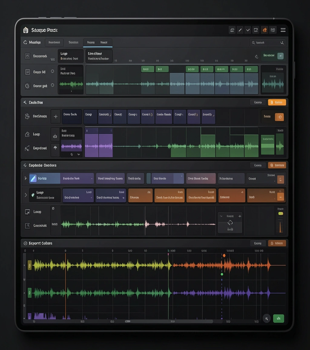Select the lower radio button in first track panel
The image size is (310, 350).
click(x=52, y=85)
